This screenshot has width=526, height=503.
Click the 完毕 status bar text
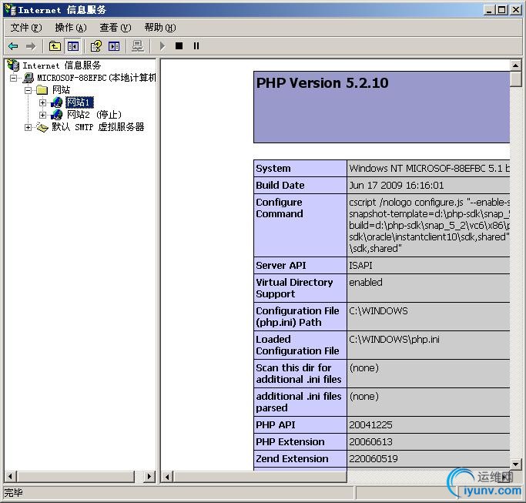[13, 492]
